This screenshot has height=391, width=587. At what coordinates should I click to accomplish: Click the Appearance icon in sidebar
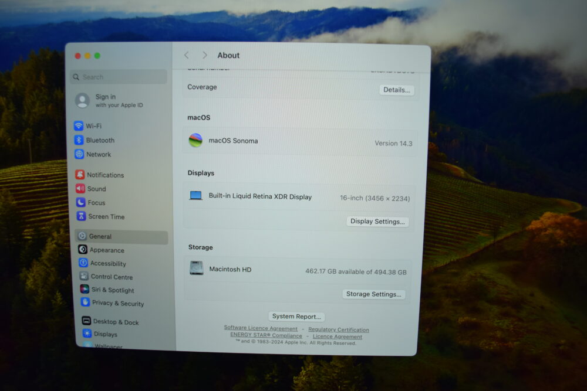(83, 249)
